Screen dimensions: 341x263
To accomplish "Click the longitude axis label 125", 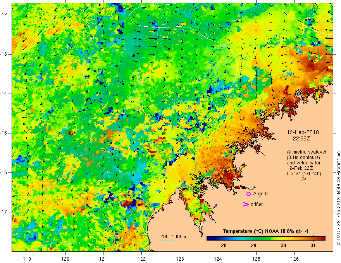I will coord(256,259).
